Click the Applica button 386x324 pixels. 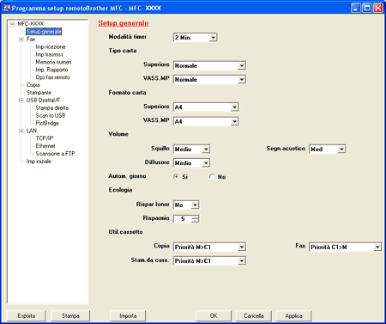click(293, 315)
